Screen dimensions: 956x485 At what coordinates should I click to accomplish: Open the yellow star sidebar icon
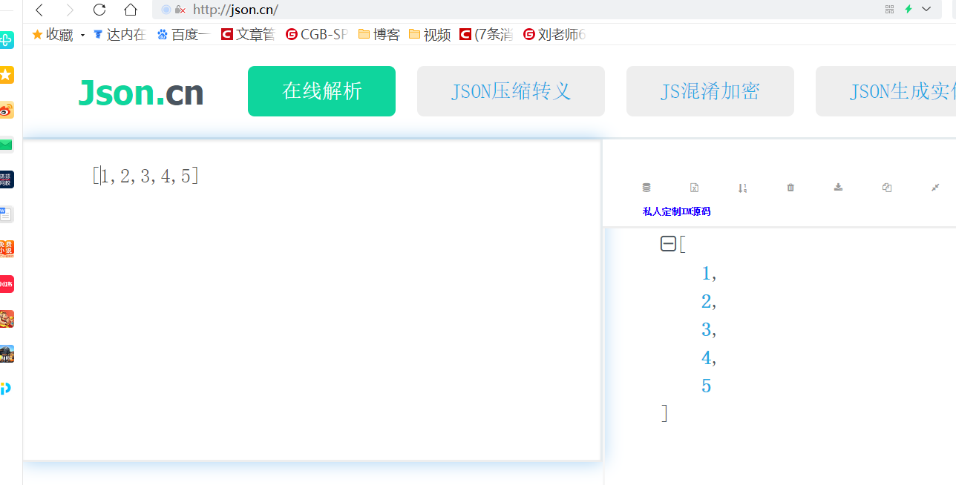(x=6, y=75)
